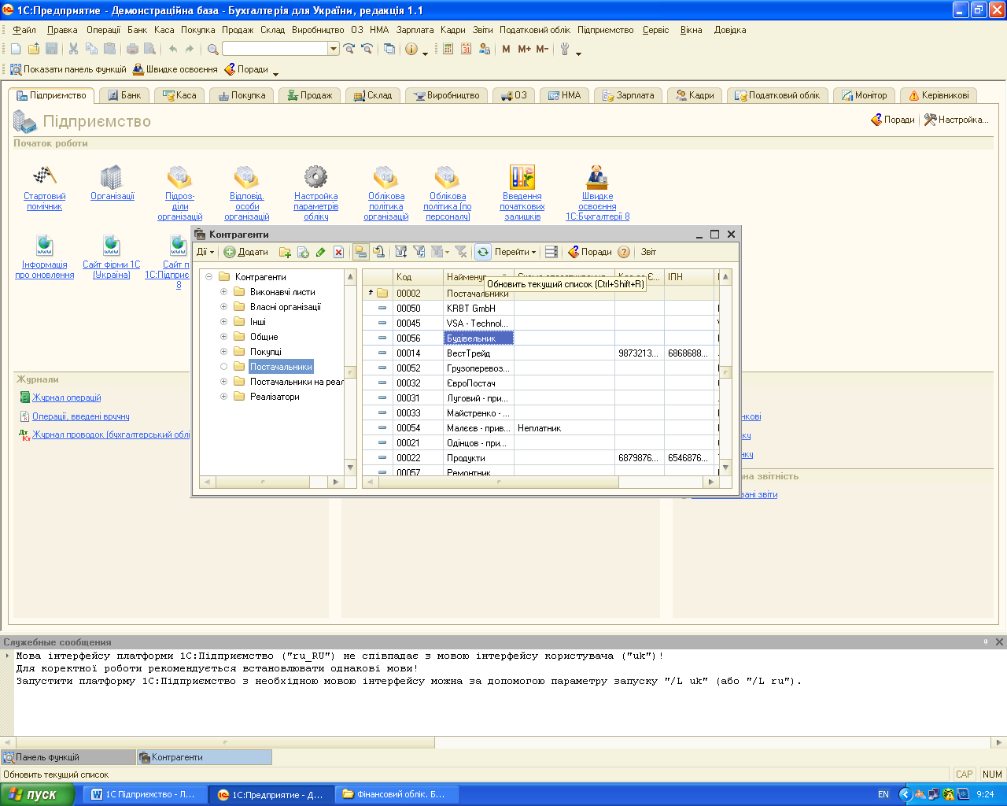Open the Операції menu
The image size is (1007, 806).
tap(103, 30)
